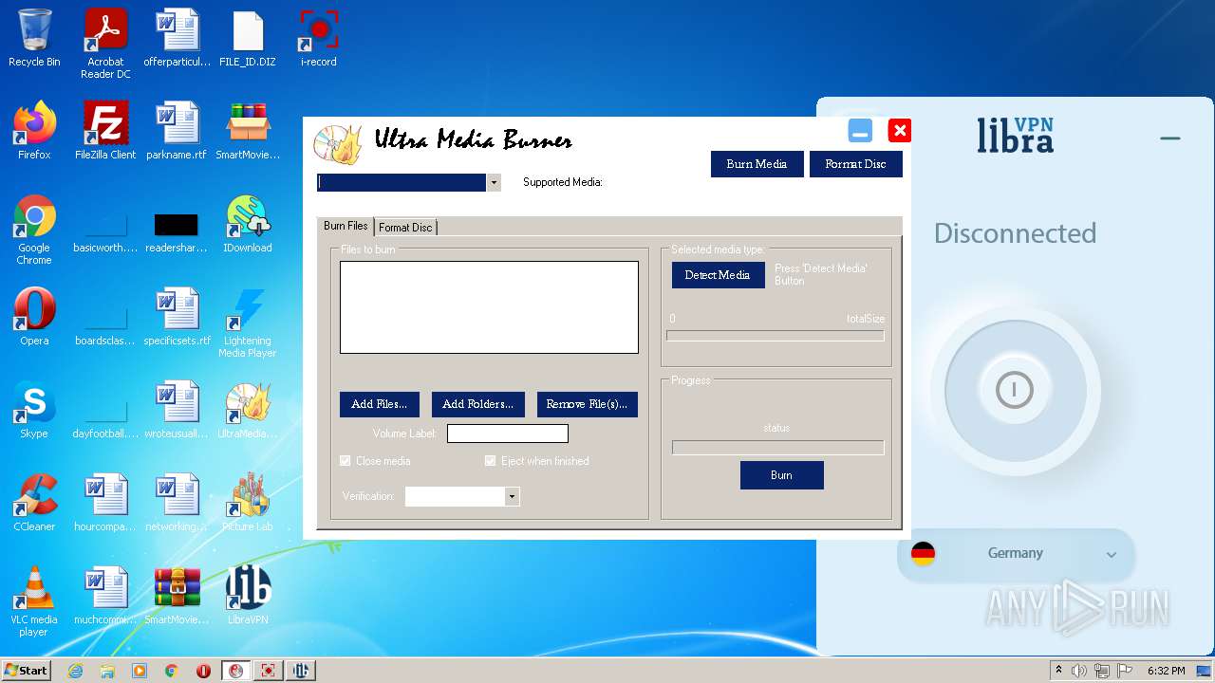Click the Chrome taskbar icon
The height and width of the screenshot is (683, 1215).
pos(172,671)
